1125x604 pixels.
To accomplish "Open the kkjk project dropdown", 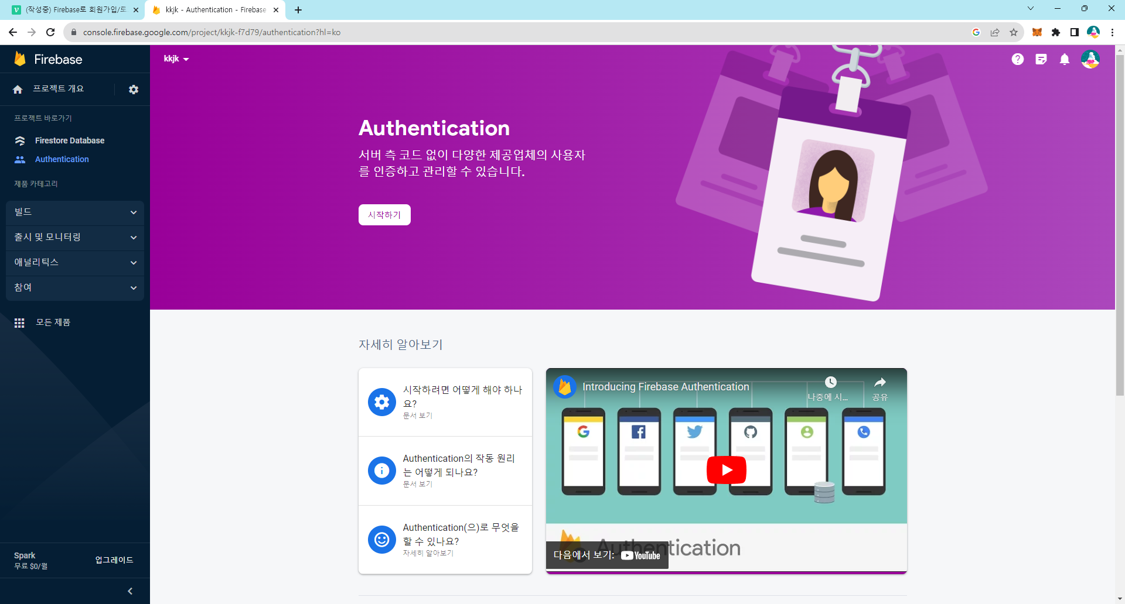I will pyautogui.click(x=176, y=59).
